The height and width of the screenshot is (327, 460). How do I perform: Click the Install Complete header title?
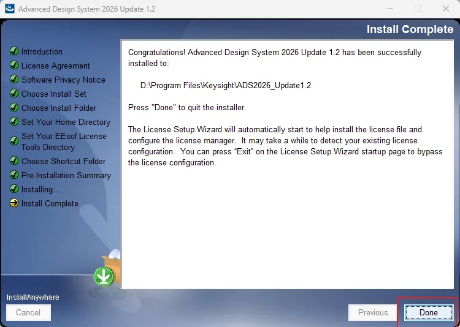410,29
